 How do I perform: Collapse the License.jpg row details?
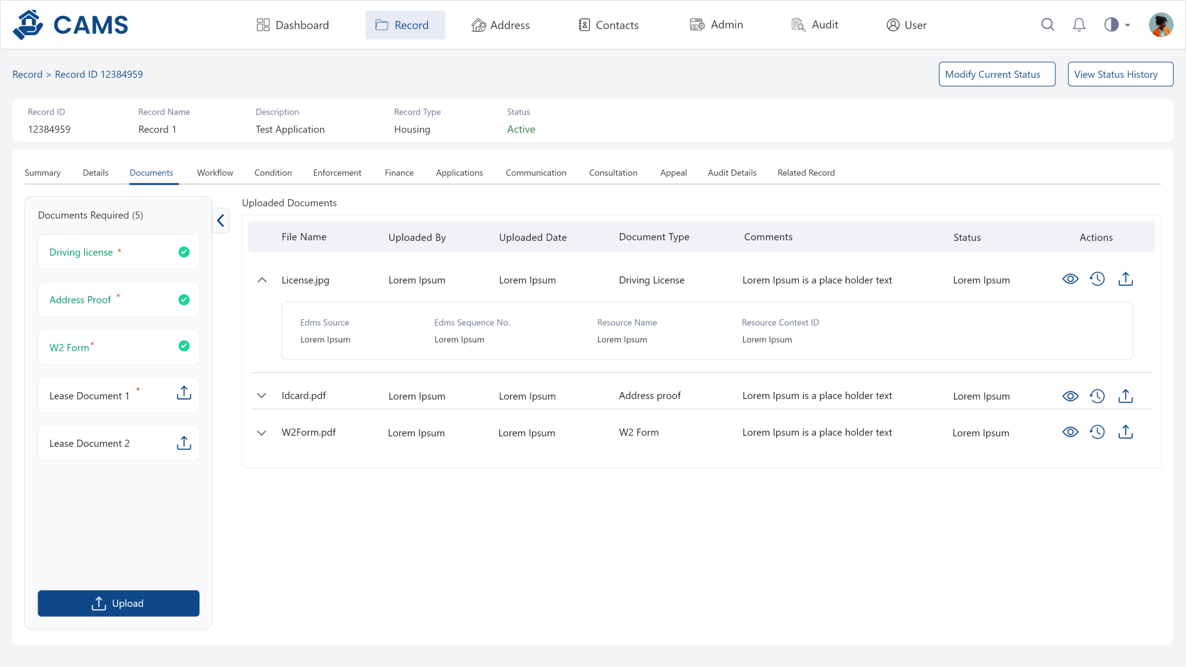click(x=262, y=280)
